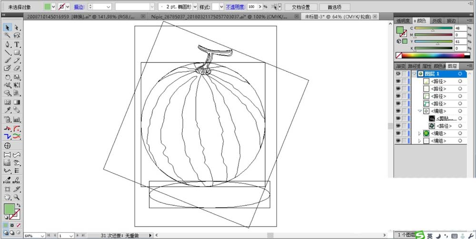Select the Rotate tool
The width and height of the screenshot is (476, 239).
pos(8,77)
